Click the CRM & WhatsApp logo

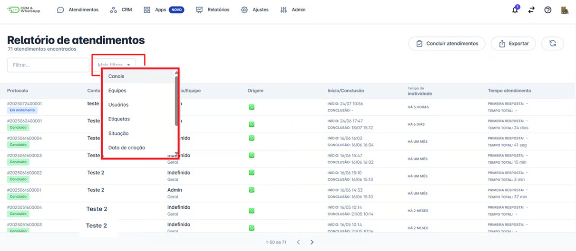coord(24,10)
